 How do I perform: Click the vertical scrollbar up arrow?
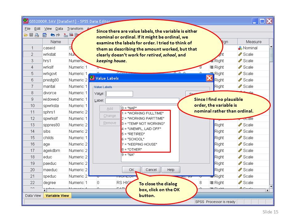[271, 47]
